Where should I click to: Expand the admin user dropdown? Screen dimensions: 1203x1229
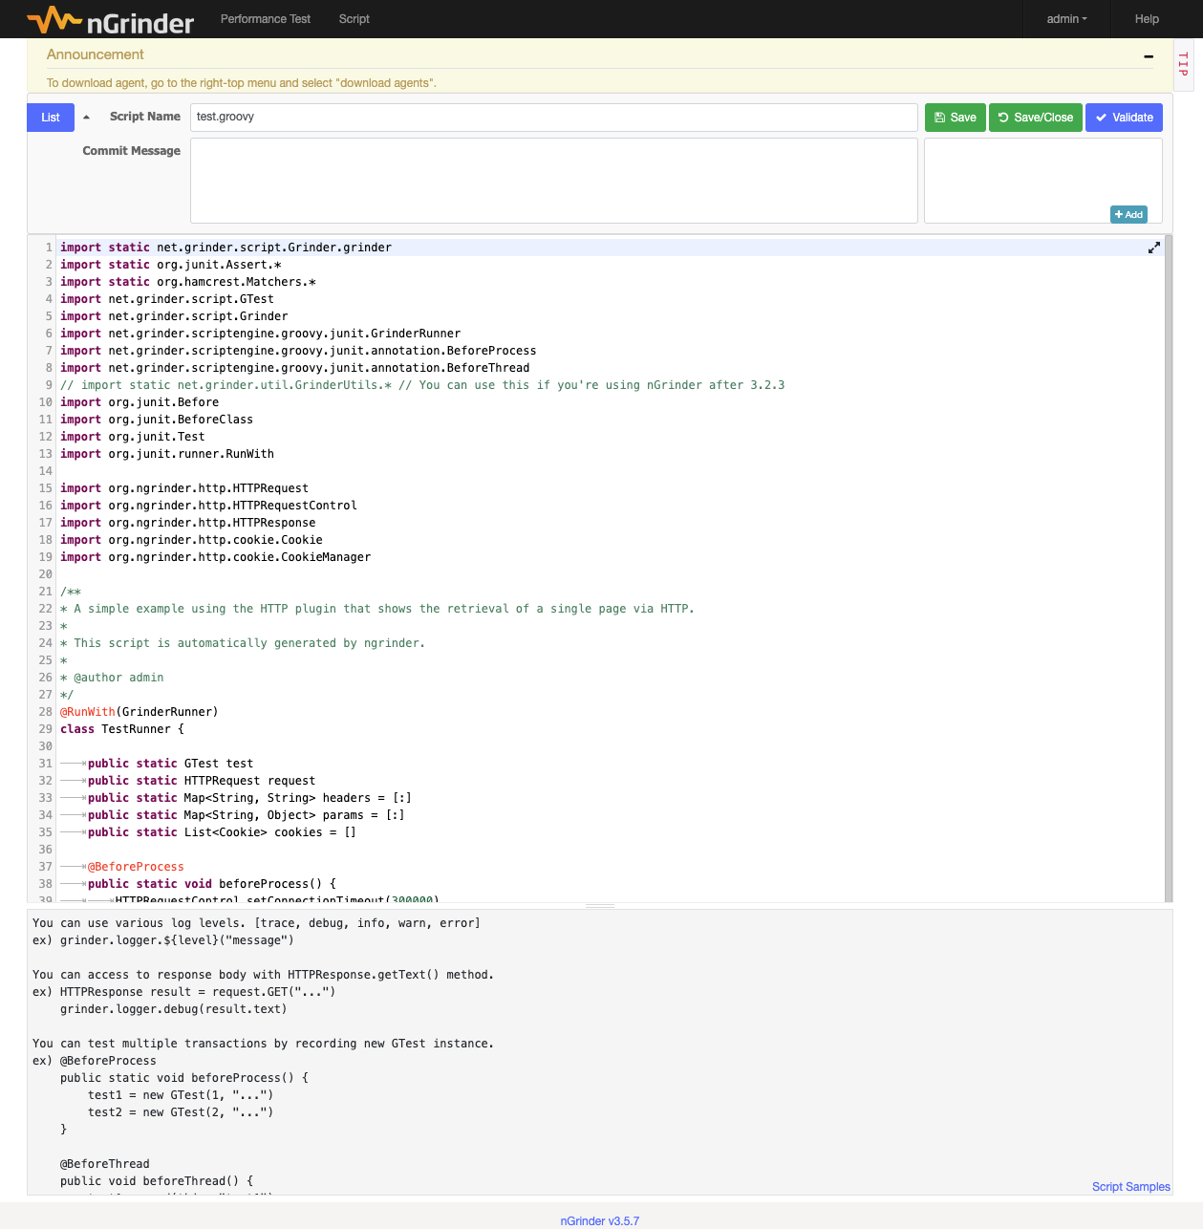click(1066, 19)
